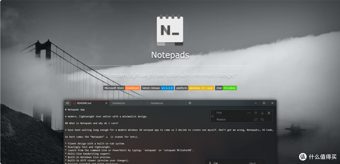Choose Cut from the context menu
The height and width of the screenshot is (164, 340).
coord(235,163)
